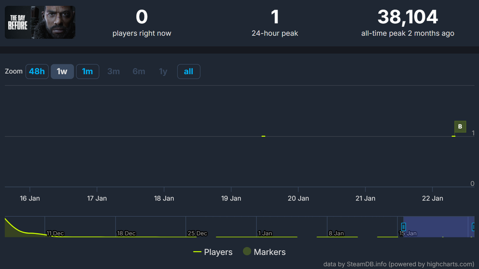The height and width of the screenshot is (269, 479).
Task: Pick the 6m zoom range
Action: click(139, 71)
